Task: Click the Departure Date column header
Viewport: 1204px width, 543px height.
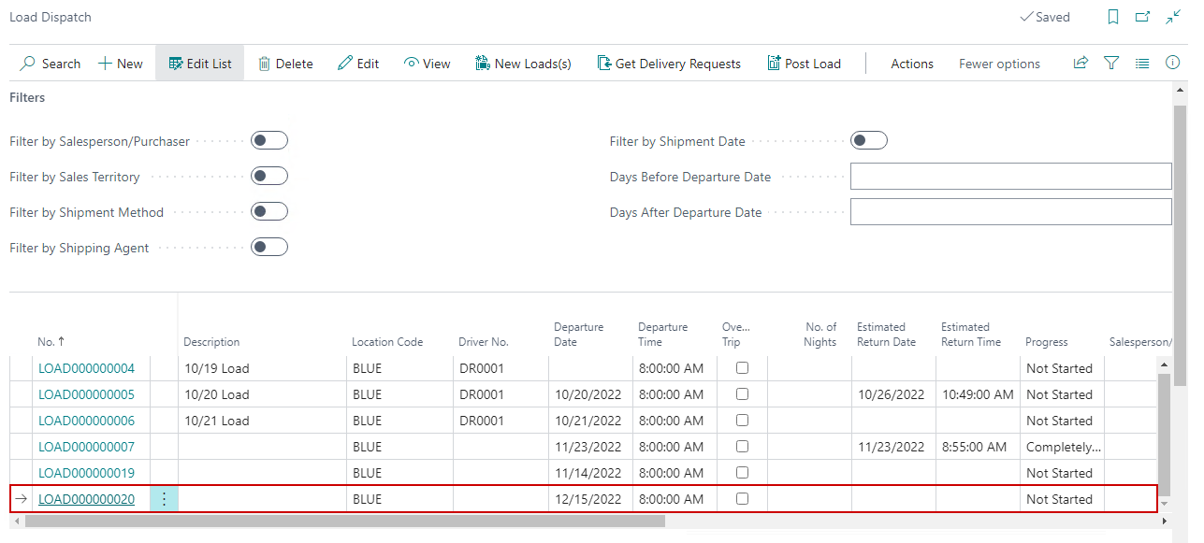Action: pos(579,335)
